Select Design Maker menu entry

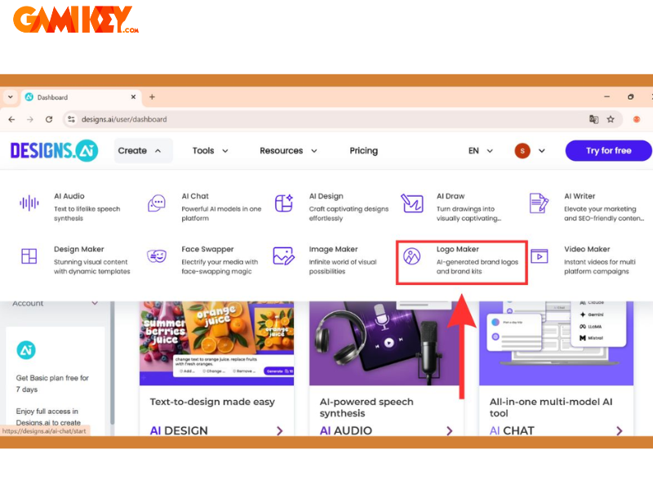pos(76,260)
